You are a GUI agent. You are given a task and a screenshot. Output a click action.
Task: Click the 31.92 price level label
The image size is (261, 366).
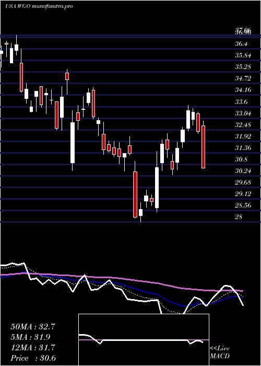pos(243,136)
